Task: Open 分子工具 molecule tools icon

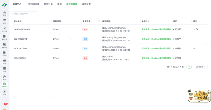Action: point(4,29)
